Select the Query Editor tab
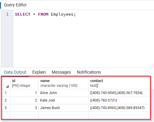Image resolution: width=154 pixels, height=122 pixels. pyautogui.click(x=15, y=5)
